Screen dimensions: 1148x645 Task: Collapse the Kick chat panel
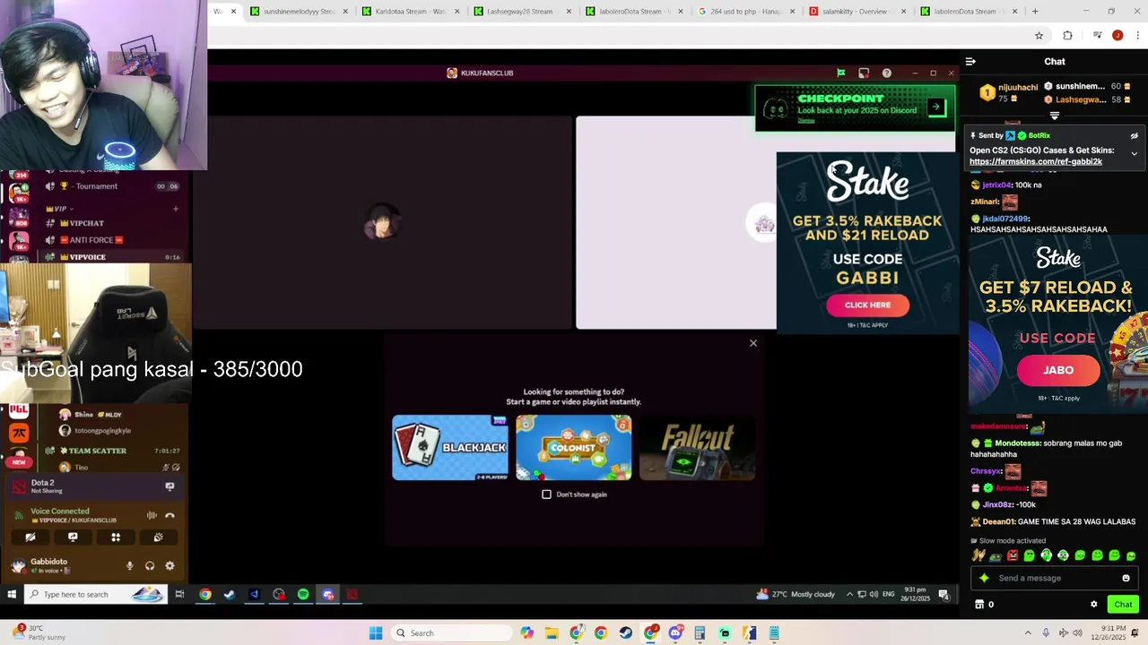tap(970, 62)
